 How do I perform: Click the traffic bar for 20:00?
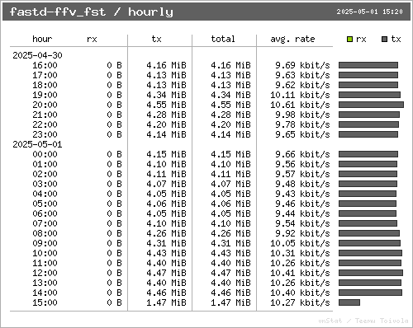[x=371, y=105]
